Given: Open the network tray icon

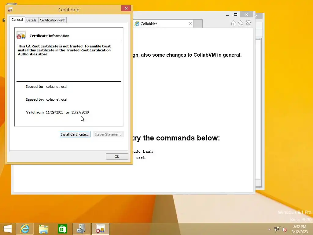Looking at the screenshot, I should [x=277, y=229].
